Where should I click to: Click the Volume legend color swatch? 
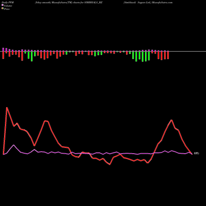[x=2, y=5]
